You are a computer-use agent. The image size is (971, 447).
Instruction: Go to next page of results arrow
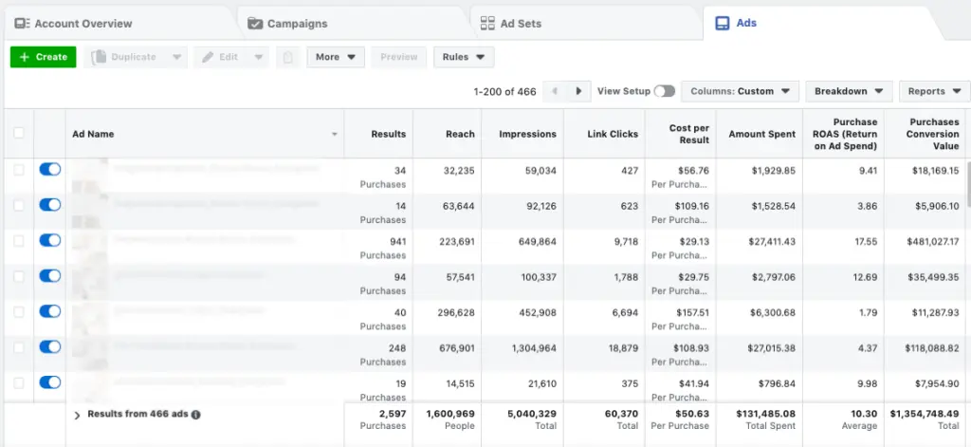(x=578, y=91)
